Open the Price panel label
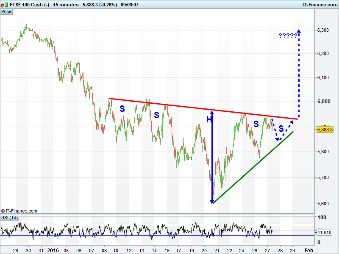339x254 pixels. click(6, 12)
